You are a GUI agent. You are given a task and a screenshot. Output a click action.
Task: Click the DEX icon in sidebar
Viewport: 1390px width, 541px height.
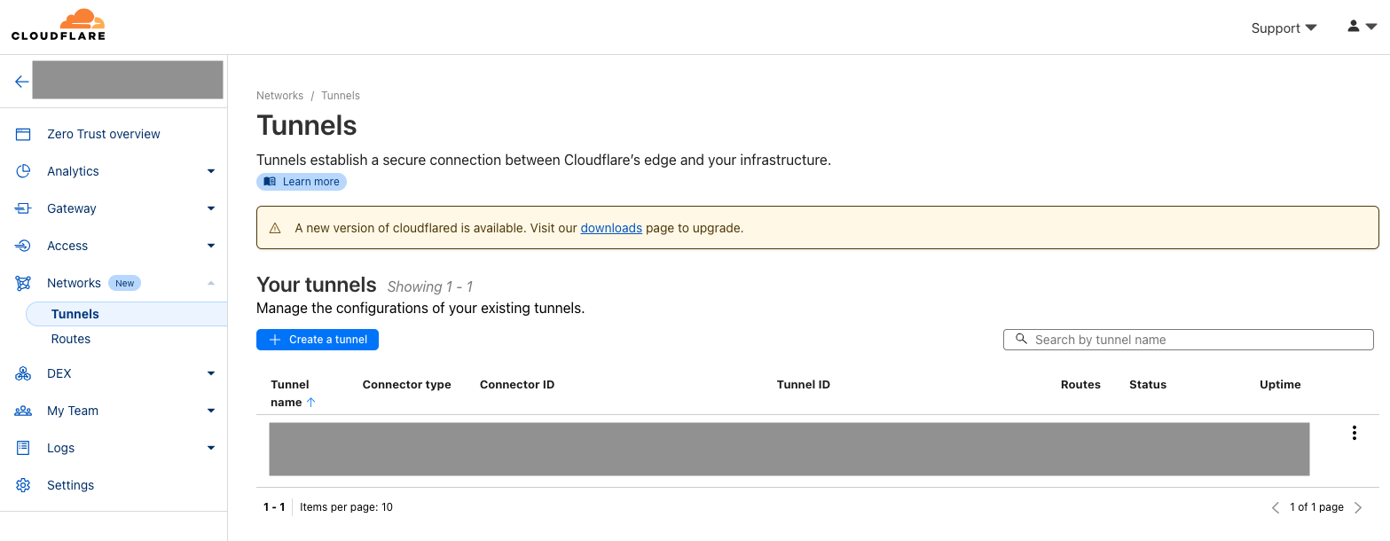coord(23,373)
